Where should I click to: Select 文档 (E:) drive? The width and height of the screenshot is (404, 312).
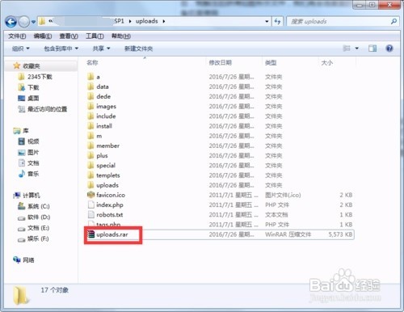point(38,228)
